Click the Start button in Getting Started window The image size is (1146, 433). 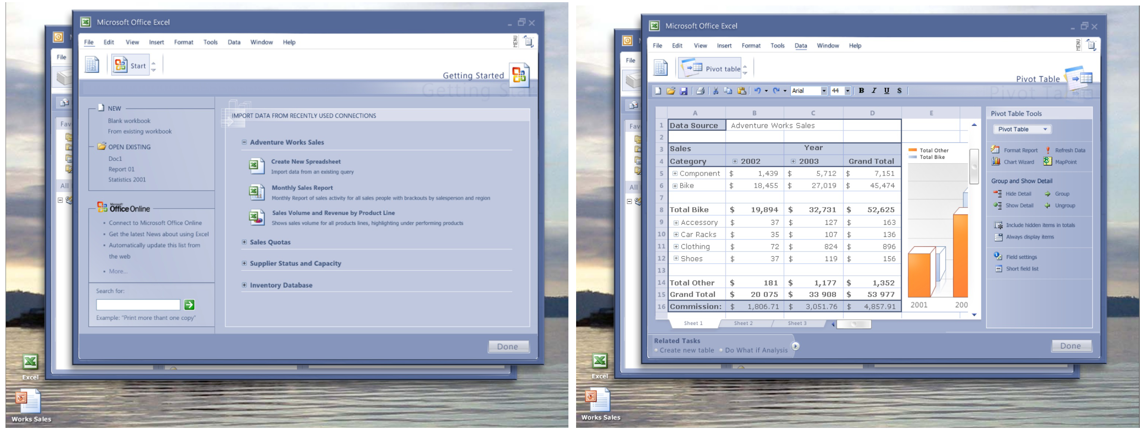pos(130,65)
